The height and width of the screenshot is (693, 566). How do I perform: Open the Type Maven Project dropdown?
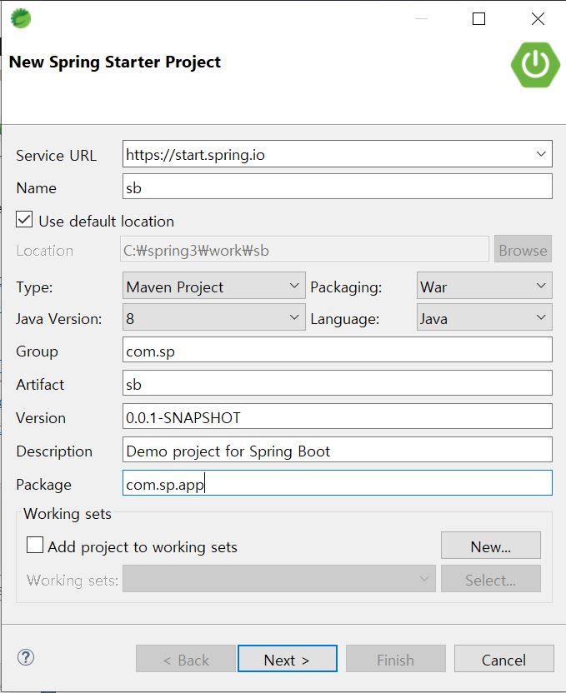pyautogui.click(x=214, y=287)
